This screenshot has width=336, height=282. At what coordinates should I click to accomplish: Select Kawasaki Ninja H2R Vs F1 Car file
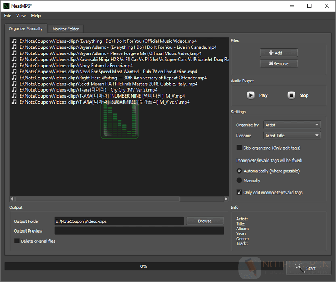pos(124,60)
